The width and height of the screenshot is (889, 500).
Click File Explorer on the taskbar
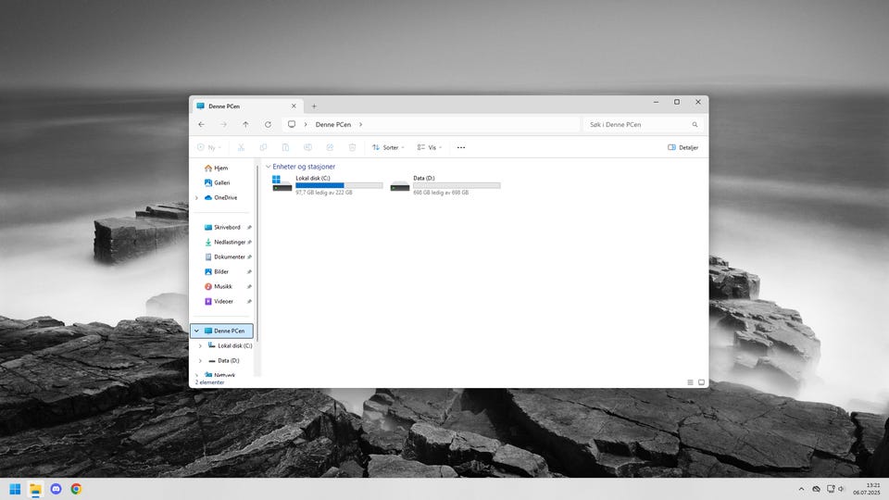click(x=36, y=489)
